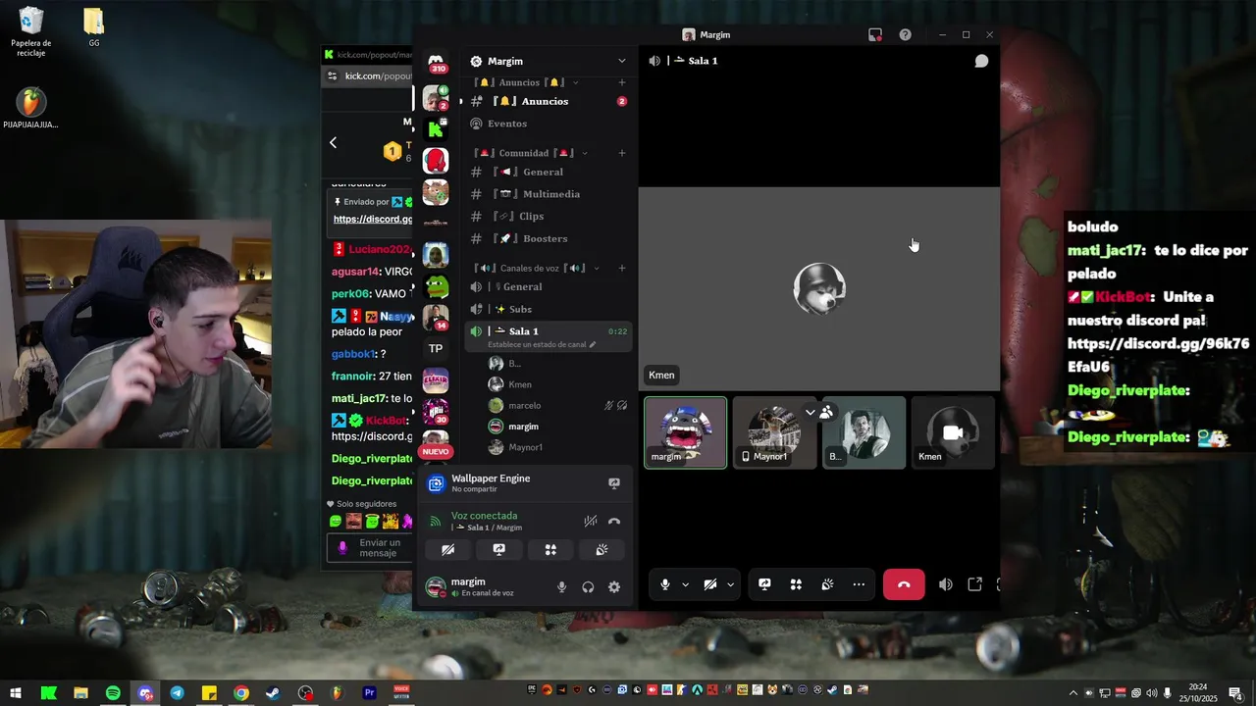The height and width of the screenshot is (706, 1256).
Task: Toggle member list icon above thumbnails
Action: (x=826, y=413)
